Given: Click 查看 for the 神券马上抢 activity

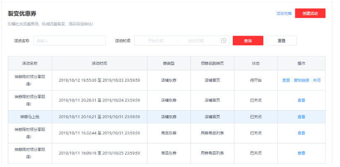Looking at the screenshot, I should coord(301,117).
